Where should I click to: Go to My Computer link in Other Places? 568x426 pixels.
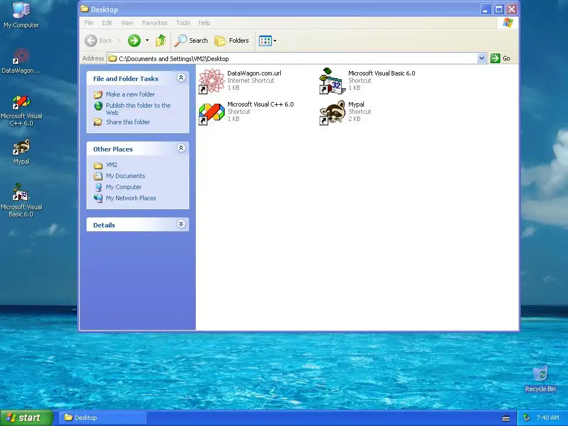124,187
